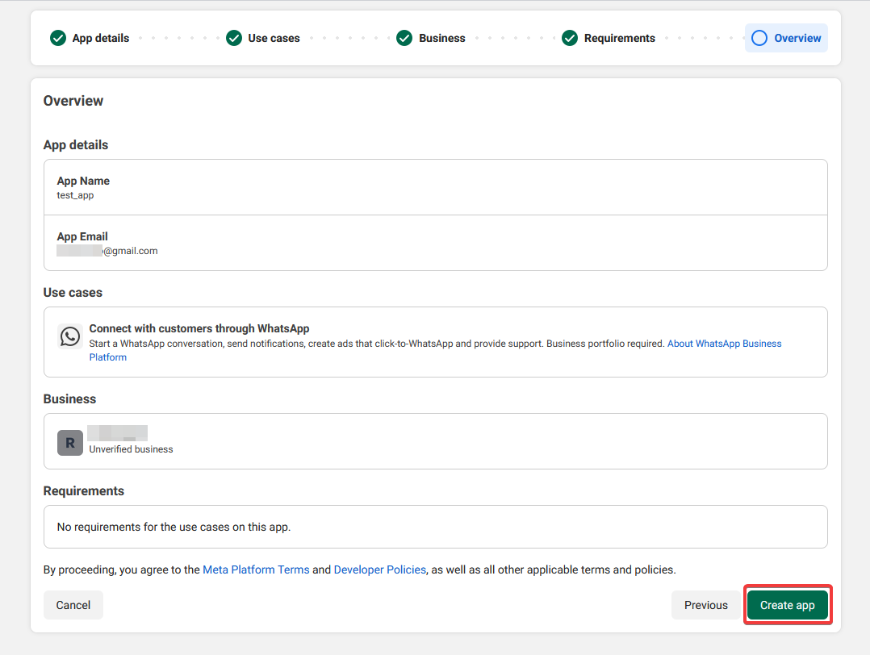The height and width of the screenshot is (655, 870).
Task: Click the business avatar with letter R
Action: (x=69, y=442)
